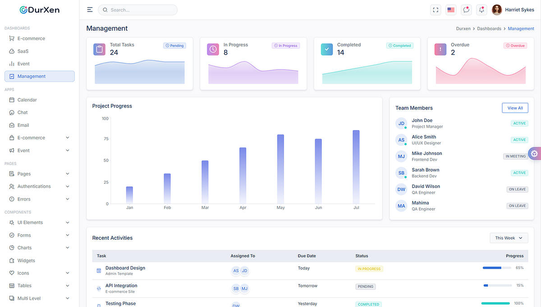
Task: Open Dashboards from the breadcrumb trail
Action: (x=489, y=28)
